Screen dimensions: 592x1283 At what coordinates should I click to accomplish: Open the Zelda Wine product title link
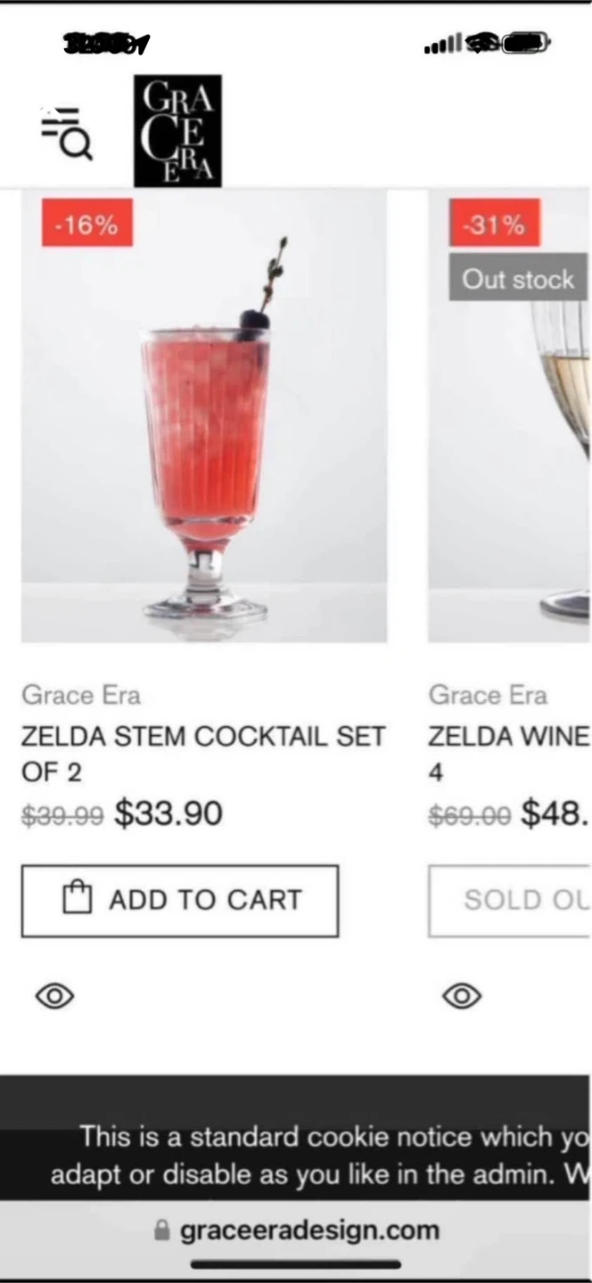tap(508, 737)
